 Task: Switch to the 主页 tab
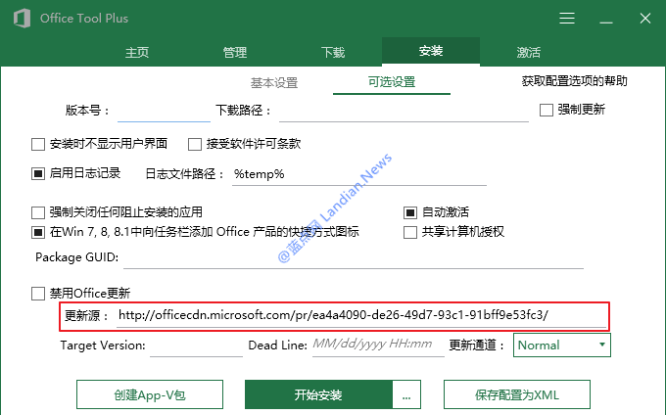pos(137,52)
